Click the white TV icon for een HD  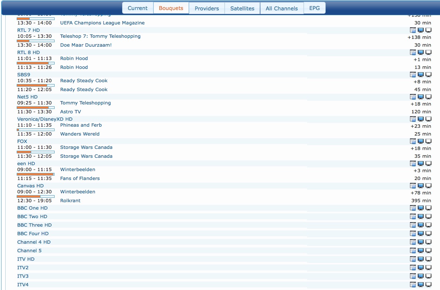click(428, 163)
